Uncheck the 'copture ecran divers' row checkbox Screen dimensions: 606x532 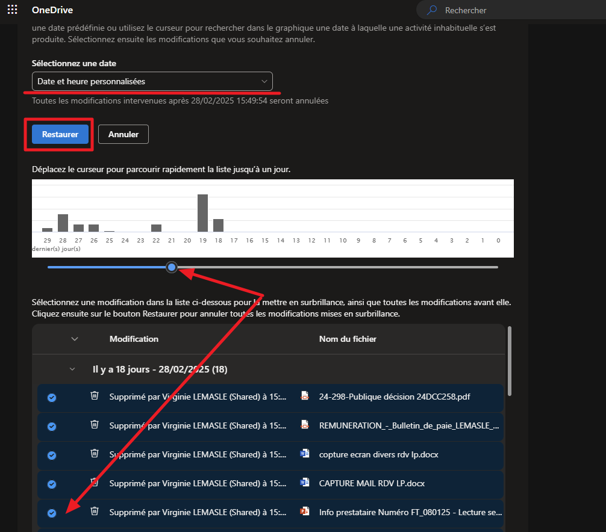coord(52,456)
